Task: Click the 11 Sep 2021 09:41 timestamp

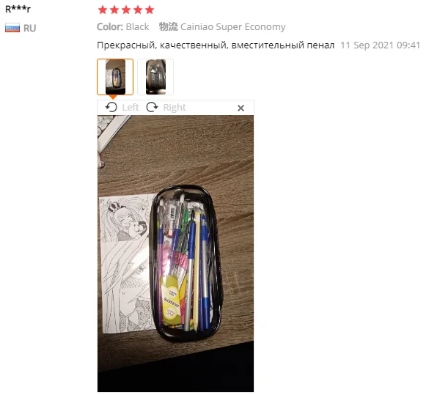Action: tap(380, 45)
